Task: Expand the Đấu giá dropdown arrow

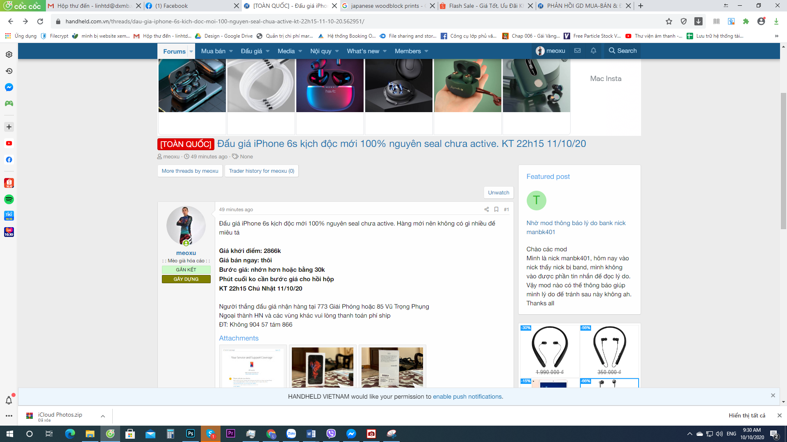Action: [x=268, y=51]
